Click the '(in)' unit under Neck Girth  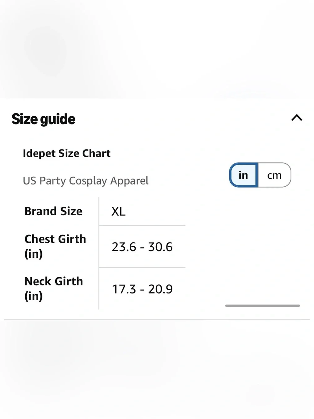34,296
